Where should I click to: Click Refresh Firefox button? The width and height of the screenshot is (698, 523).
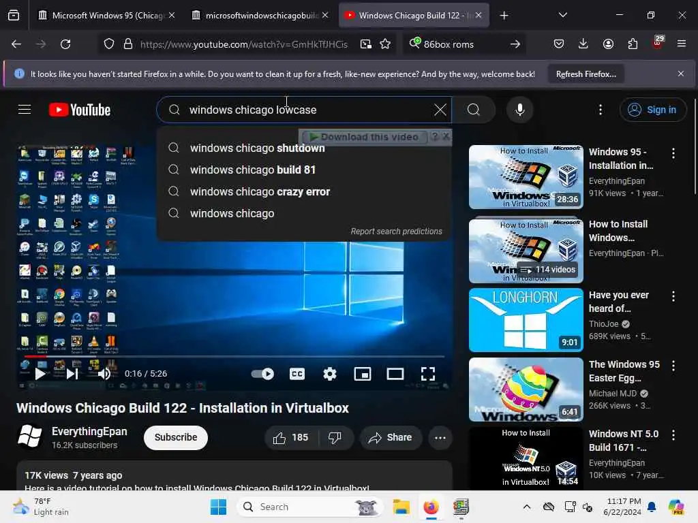pos(586,74)
